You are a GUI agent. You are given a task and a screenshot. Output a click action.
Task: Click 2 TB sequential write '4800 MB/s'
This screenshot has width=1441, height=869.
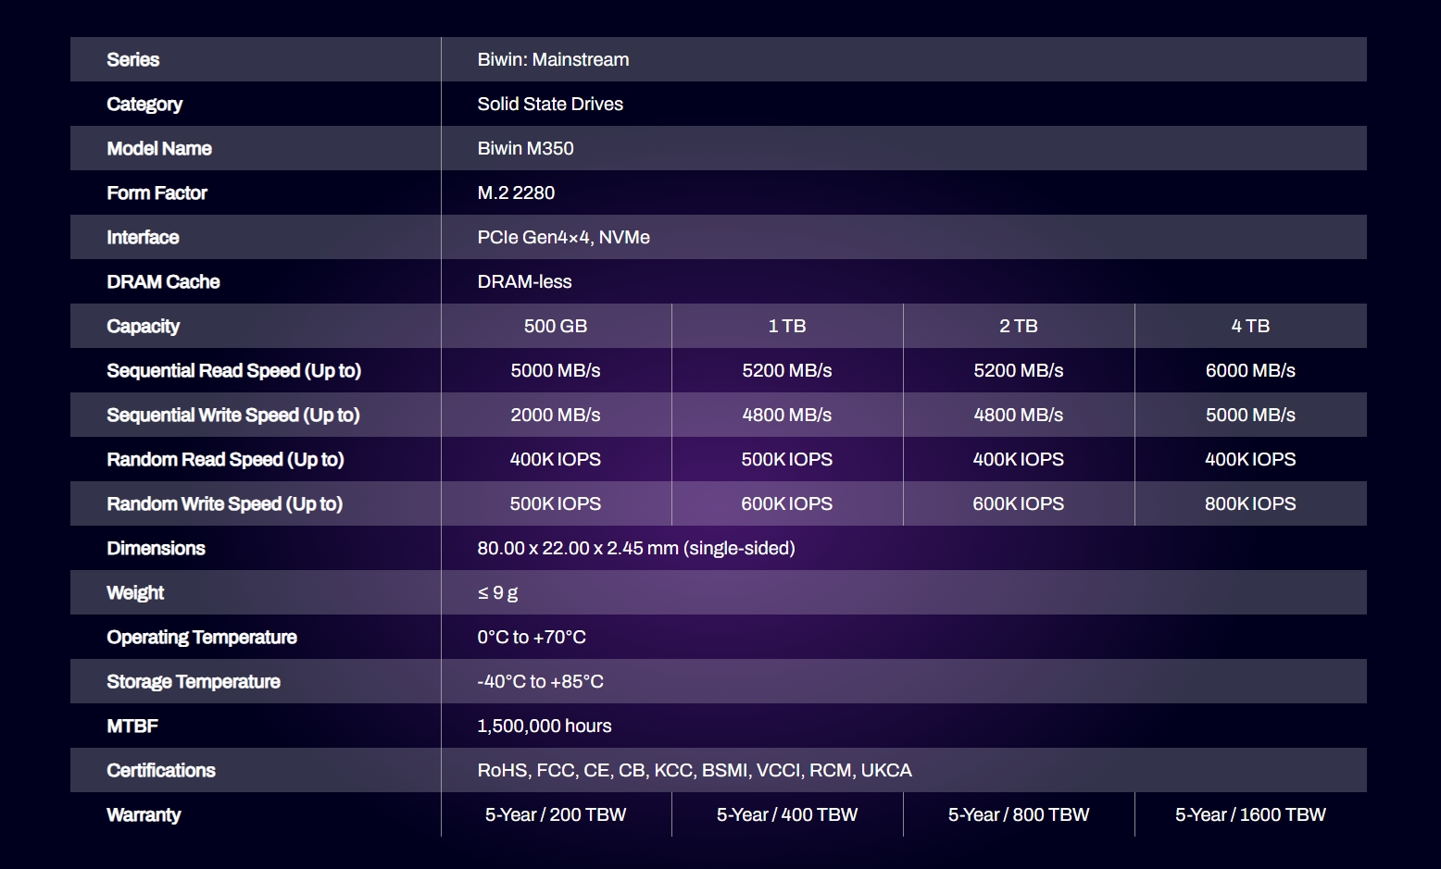pyautogui.click(x=1019, y=415)
